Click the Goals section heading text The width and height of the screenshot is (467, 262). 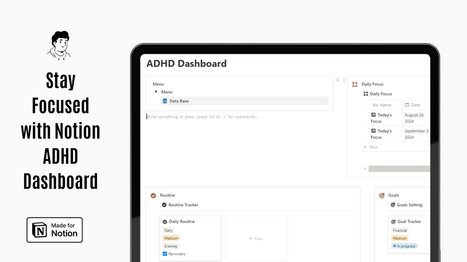394,196
